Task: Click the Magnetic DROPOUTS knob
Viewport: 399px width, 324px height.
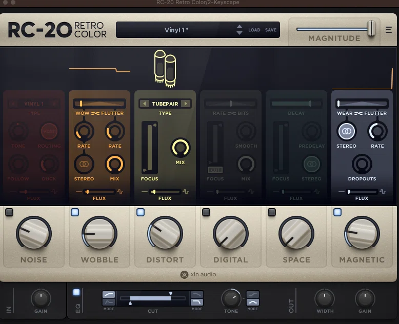Action: click(362, 164)
